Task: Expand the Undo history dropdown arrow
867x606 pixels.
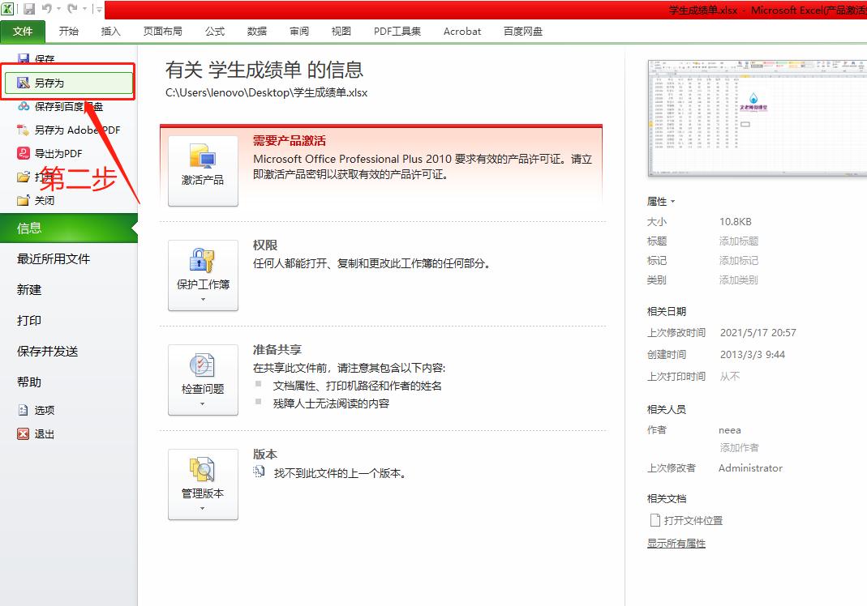Action: coord(58,9)
